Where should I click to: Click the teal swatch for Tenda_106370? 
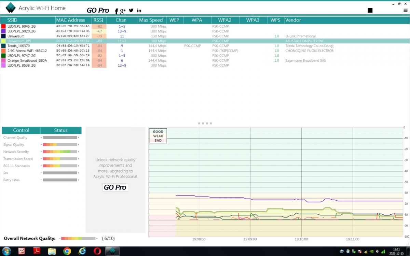[3, 46]
